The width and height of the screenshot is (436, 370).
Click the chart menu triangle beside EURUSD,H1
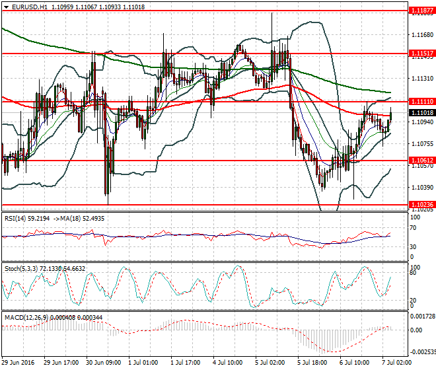coord(6,7)
